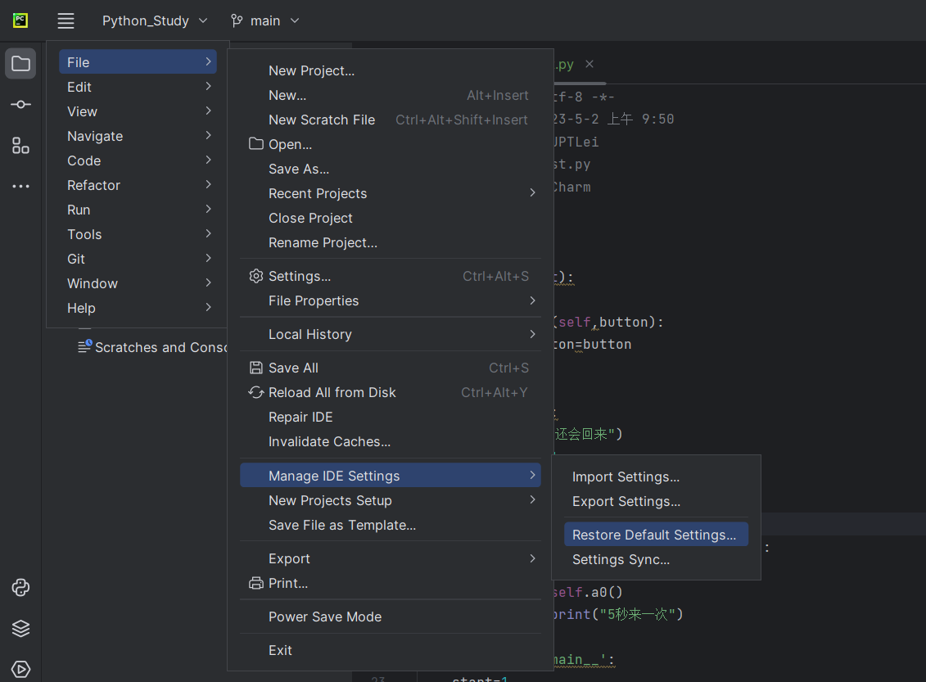The width and height of the screenshot is (926, 682).
Task: Open the Code menu
Action: (138, 160)
